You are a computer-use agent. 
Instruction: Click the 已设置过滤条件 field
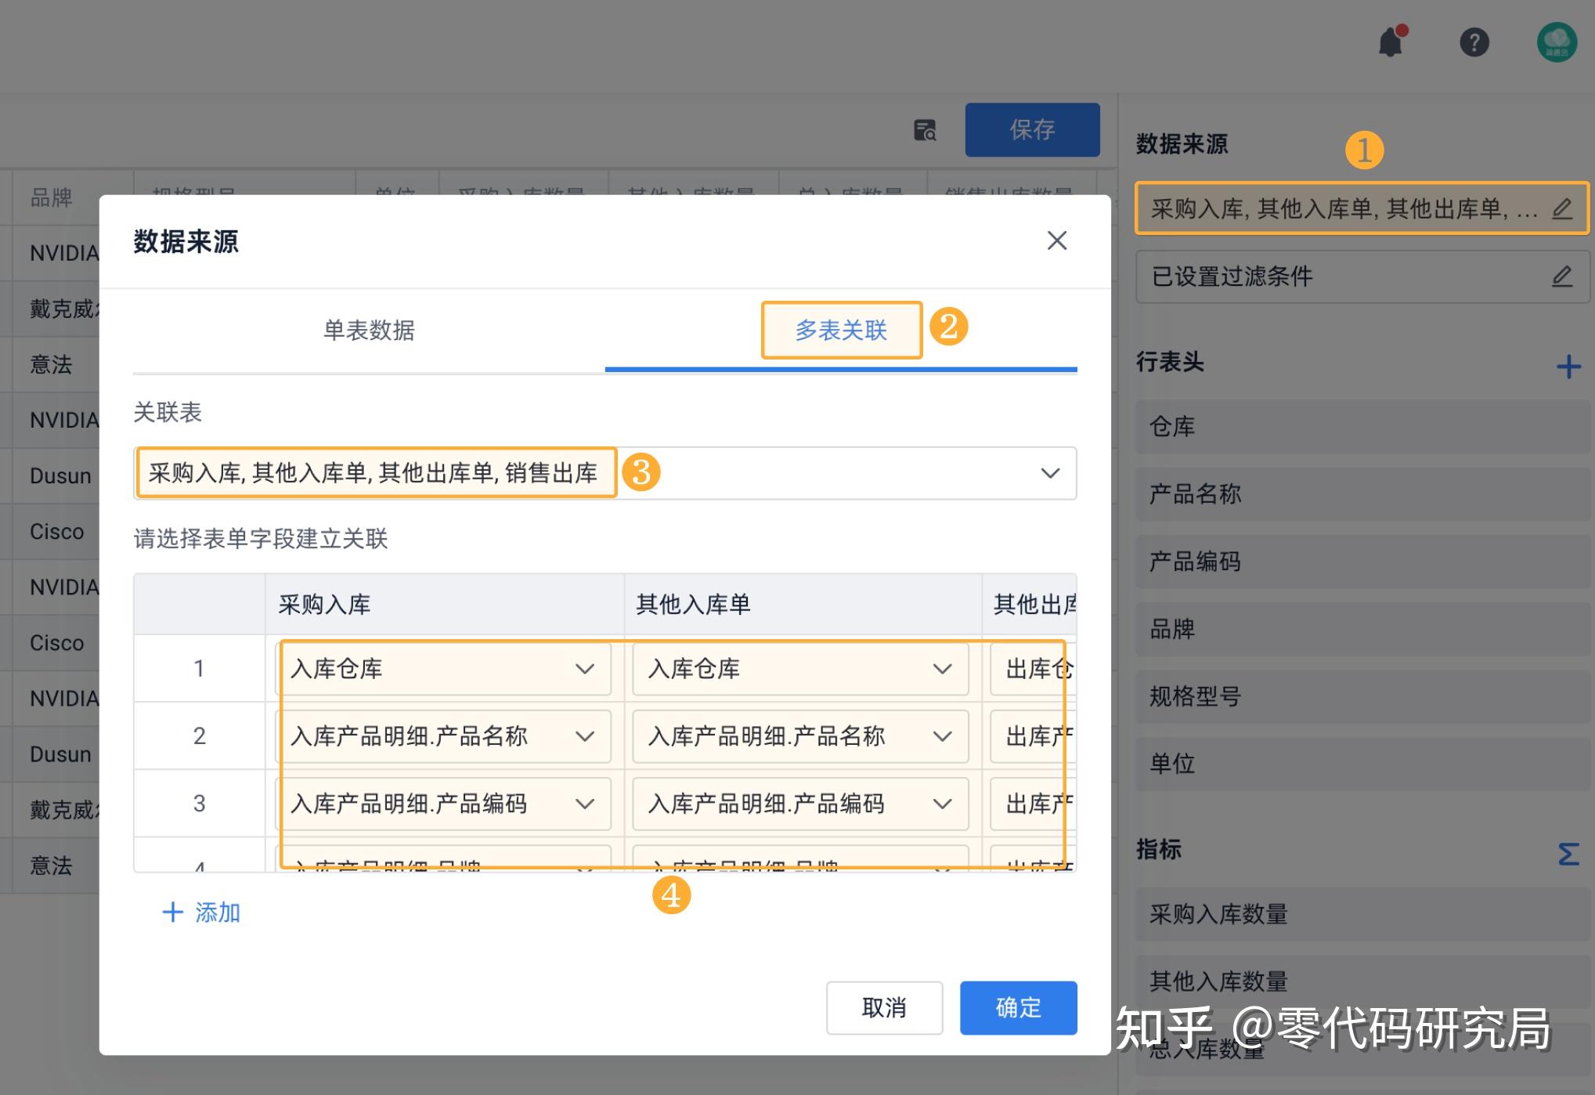(x=1362, y=276)
